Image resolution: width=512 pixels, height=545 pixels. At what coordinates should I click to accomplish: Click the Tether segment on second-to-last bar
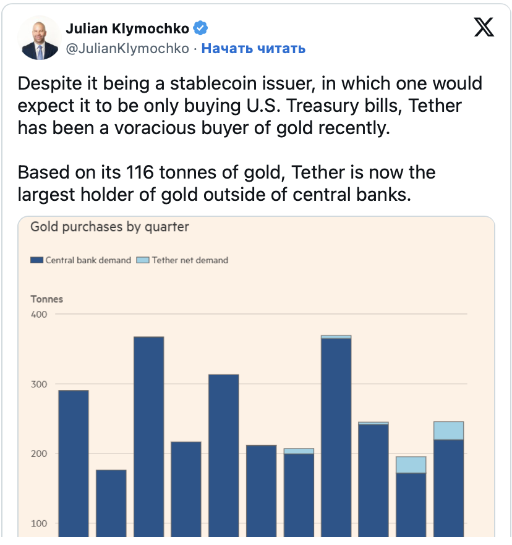[x=411, y=465]
